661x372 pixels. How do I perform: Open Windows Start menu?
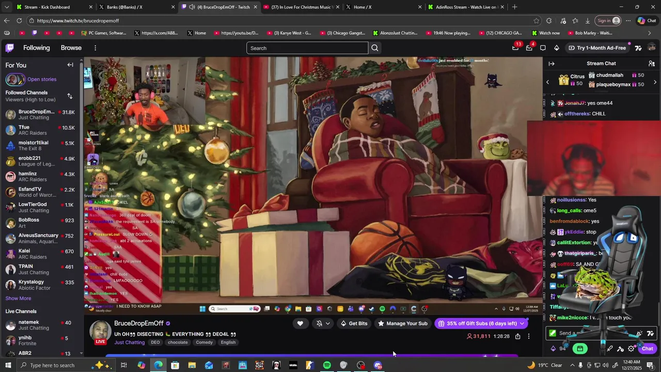(8, 365)
